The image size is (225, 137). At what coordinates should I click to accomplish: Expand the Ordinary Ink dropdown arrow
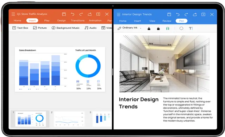(x=140, y=28)
